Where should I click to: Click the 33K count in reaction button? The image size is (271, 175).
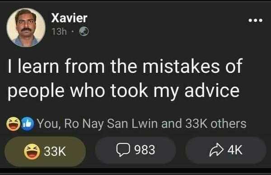click(55, 151)
